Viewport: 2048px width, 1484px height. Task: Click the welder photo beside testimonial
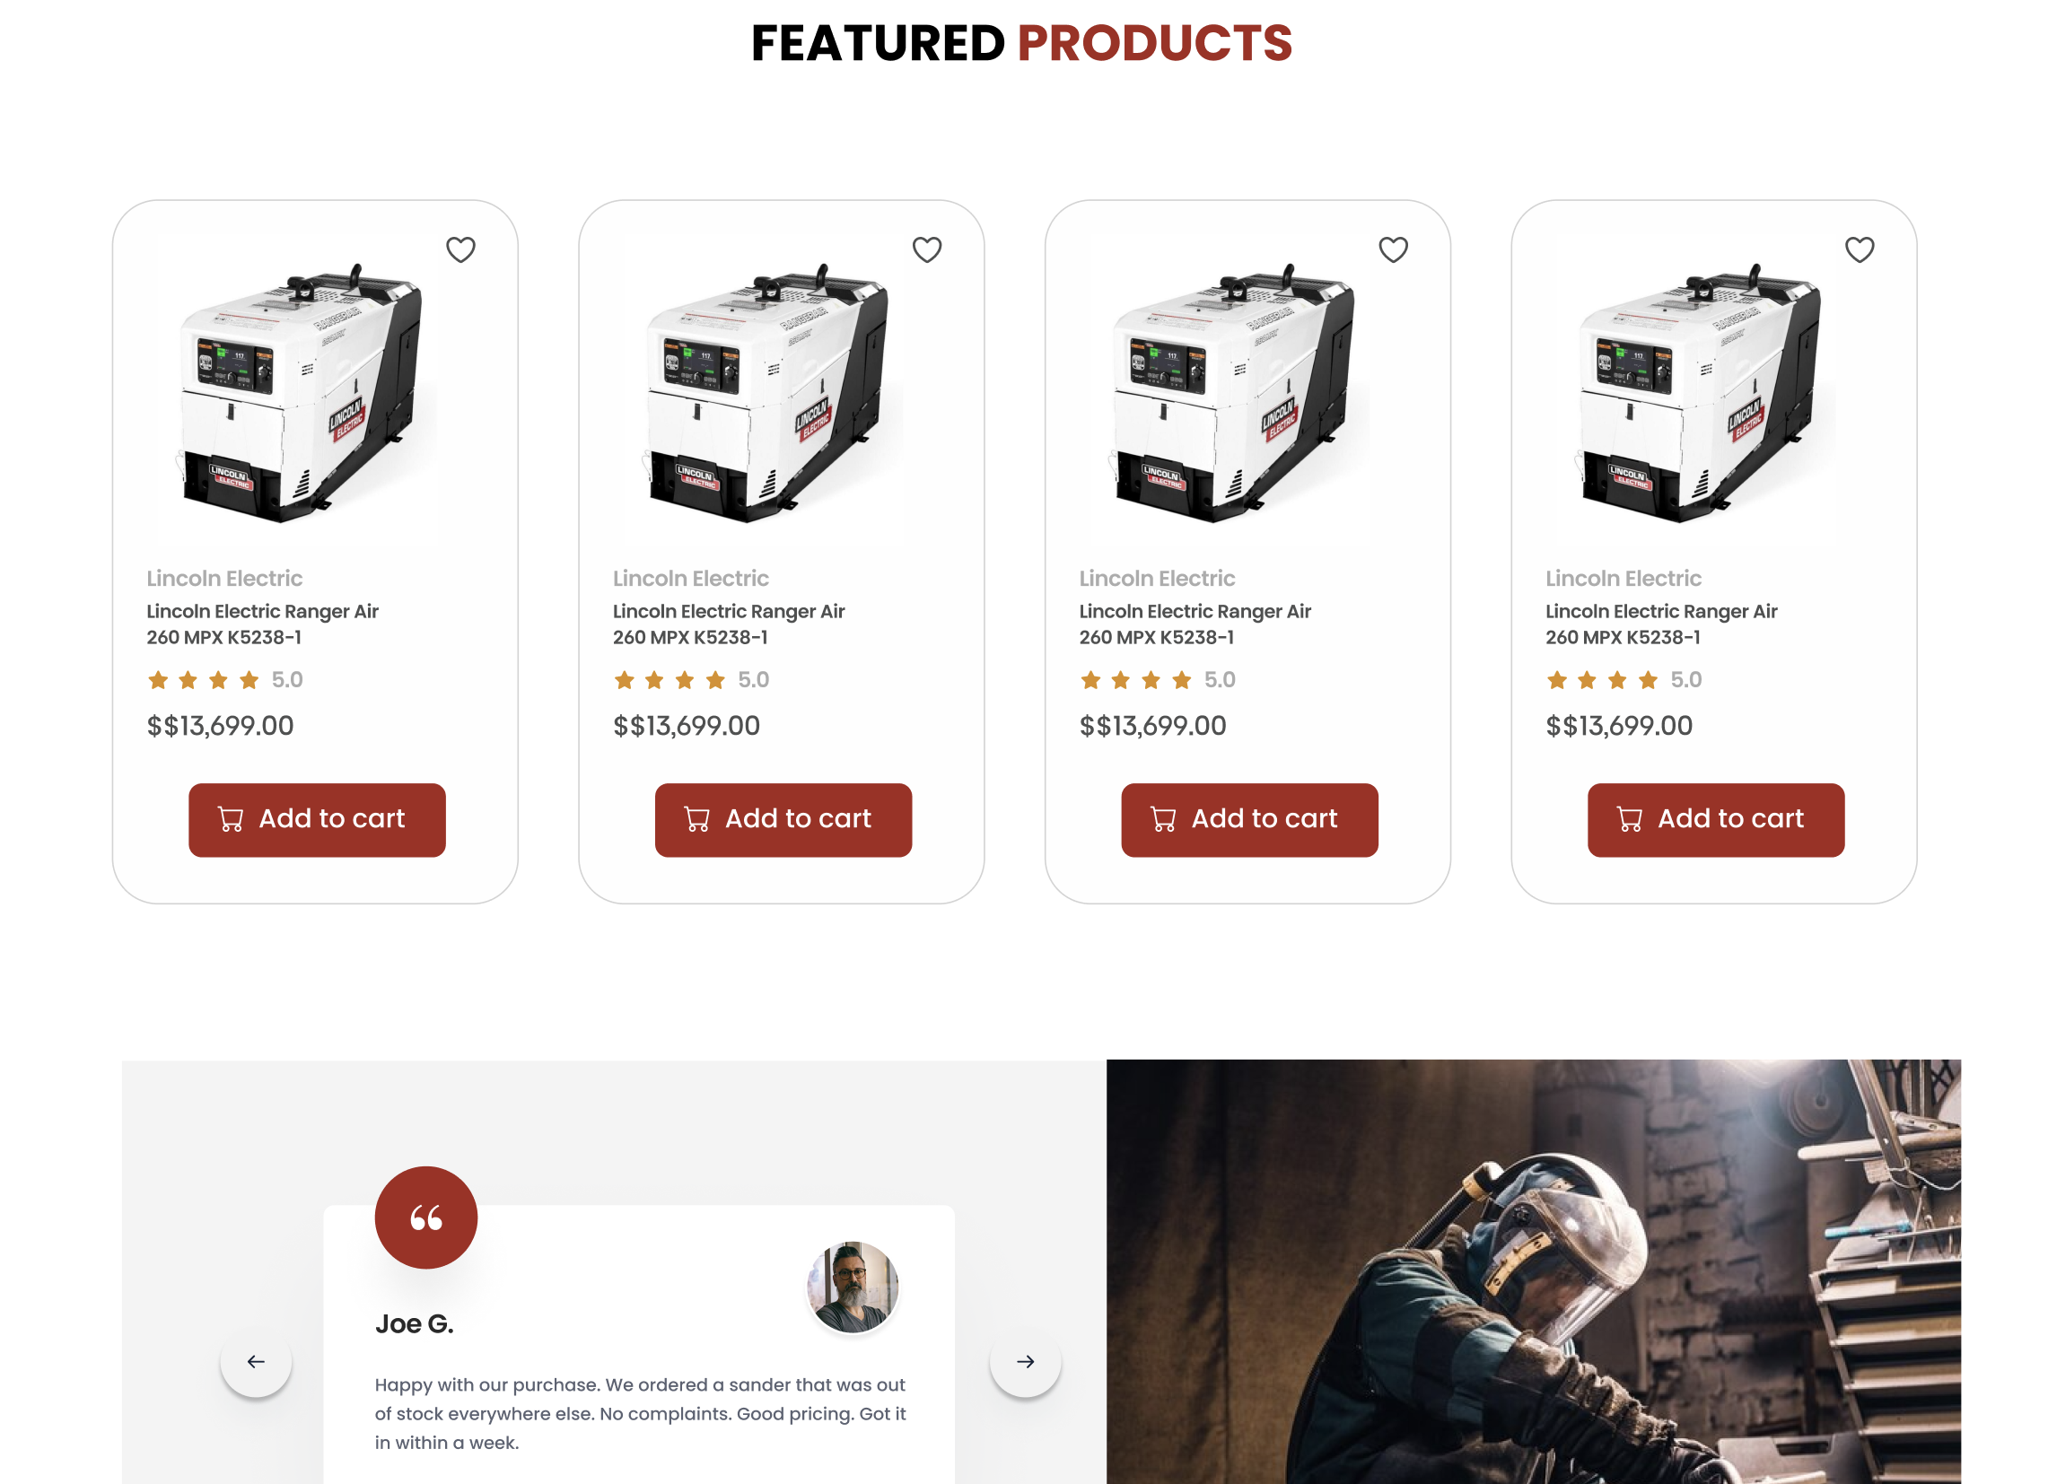1533,1272
